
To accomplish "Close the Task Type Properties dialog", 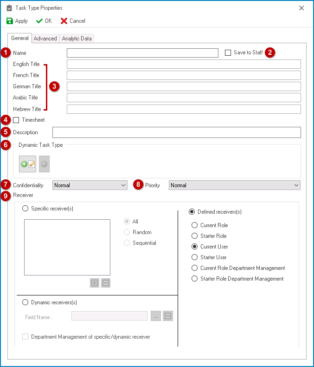I will (301, 8).
